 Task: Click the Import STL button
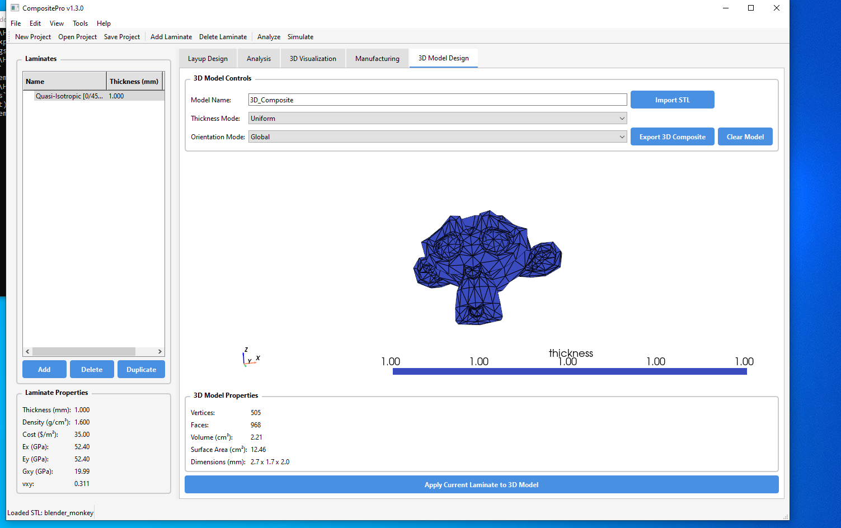673,100
